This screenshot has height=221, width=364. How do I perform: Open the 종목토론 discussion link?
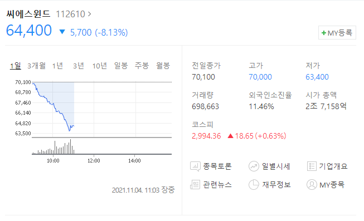pyautogui.click(x=217, y=166)
